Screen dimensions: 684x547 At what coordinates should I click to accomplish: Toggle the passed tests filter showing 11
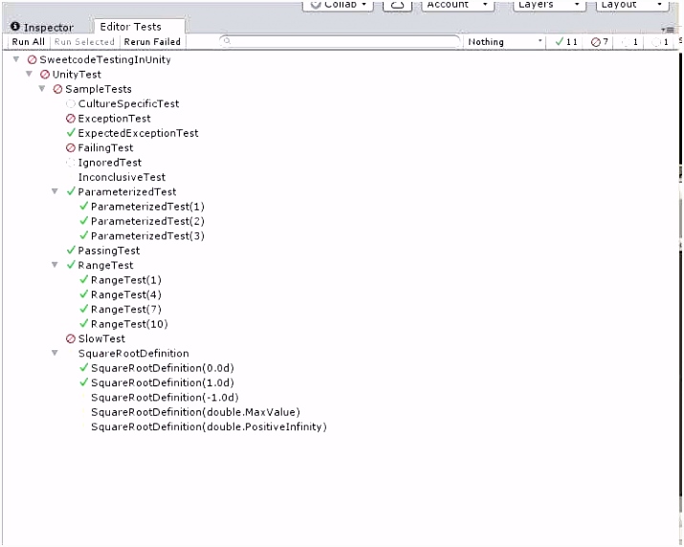565,42
